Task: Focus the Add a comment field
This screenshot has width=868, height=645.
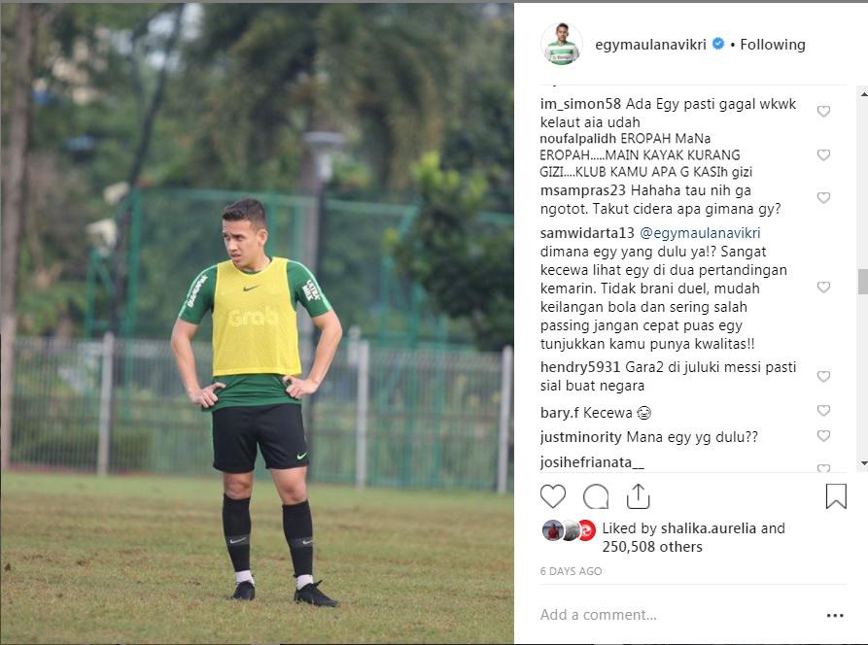Action: click(679, 615)
